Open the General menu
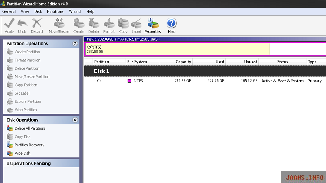This screenshot has width=326, height=183. click(9, 12)
